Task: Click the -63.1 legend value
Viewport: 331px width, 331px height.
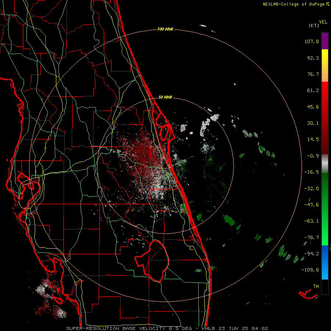Action: point(312,221)
